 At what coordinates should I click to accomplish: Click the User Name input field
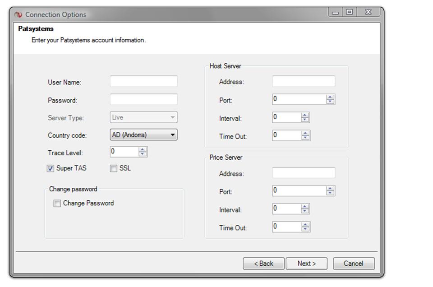(143, 82)
